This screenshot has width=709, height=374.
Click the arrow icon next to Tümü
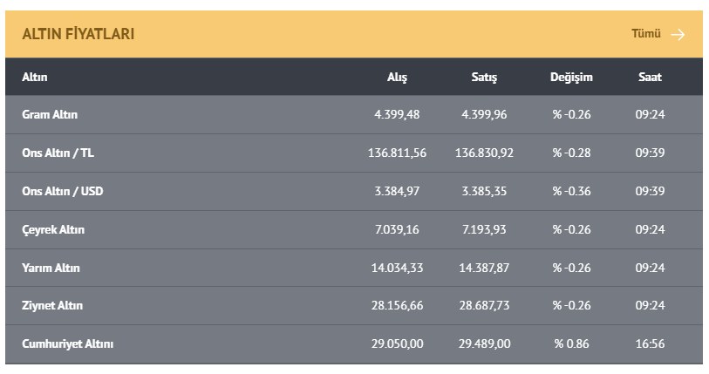pyautogui.click(x=678, y=34)
